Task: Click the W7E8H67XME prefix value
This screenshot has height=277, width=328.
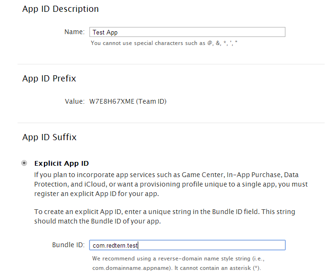Action: (112, 101)
